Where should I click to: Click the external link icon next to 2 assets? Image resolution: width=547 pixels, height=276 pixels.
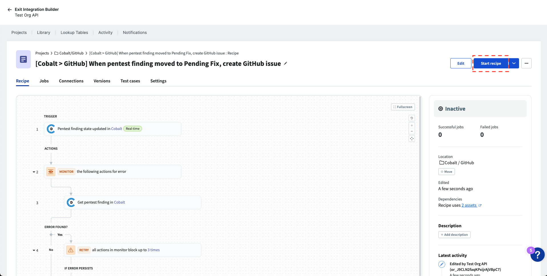(x=480, y=206)
